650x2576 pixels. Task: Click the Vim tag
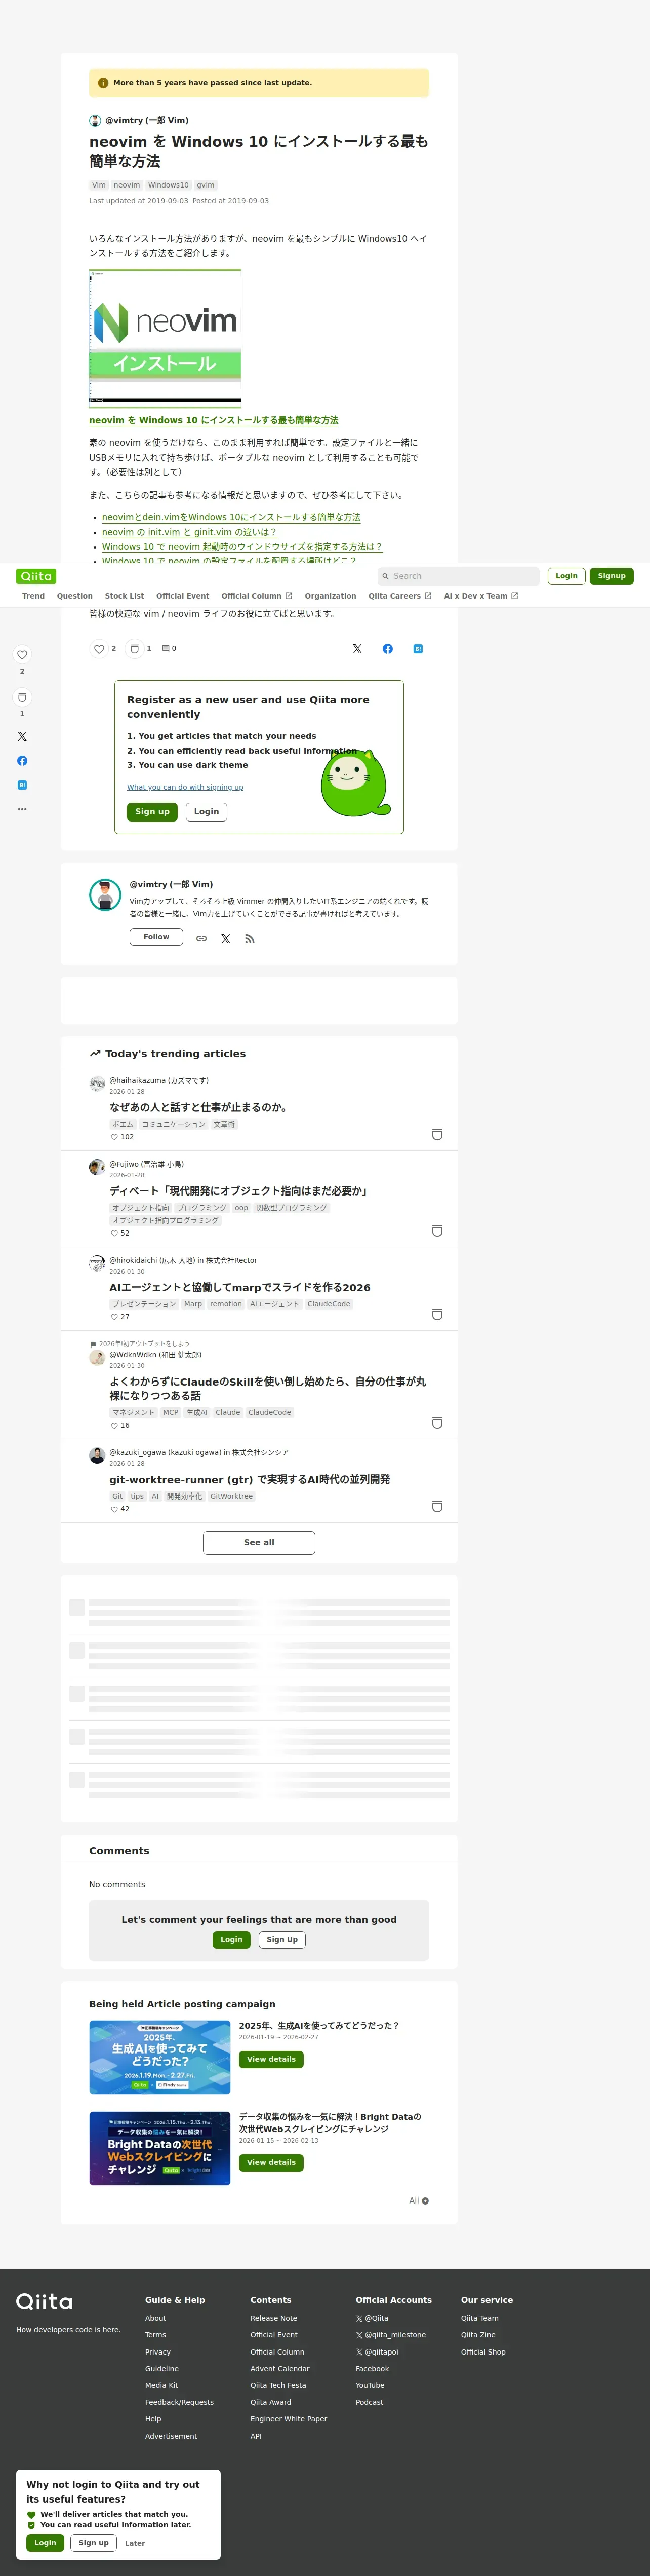99,185
